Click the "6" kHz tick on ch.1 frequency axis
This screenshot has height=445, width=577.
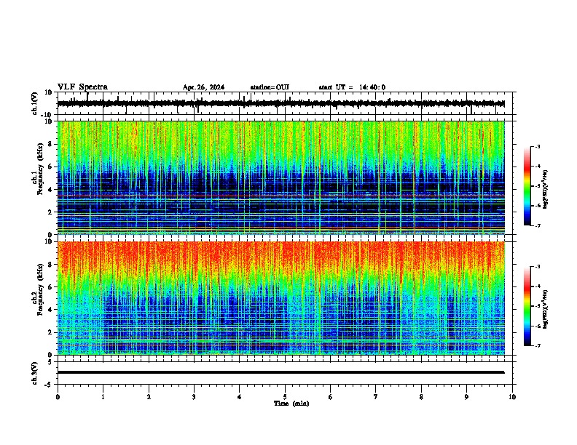[51, 167]
